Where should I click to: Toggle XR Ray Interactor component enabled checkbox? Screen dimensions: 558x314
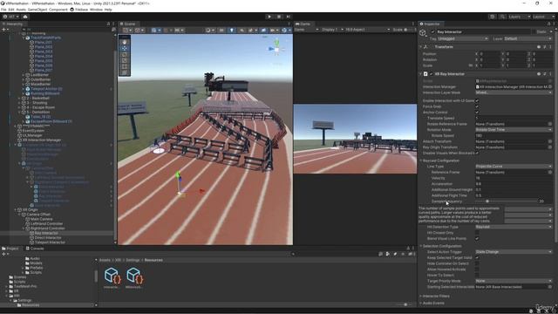pos(432,74)
